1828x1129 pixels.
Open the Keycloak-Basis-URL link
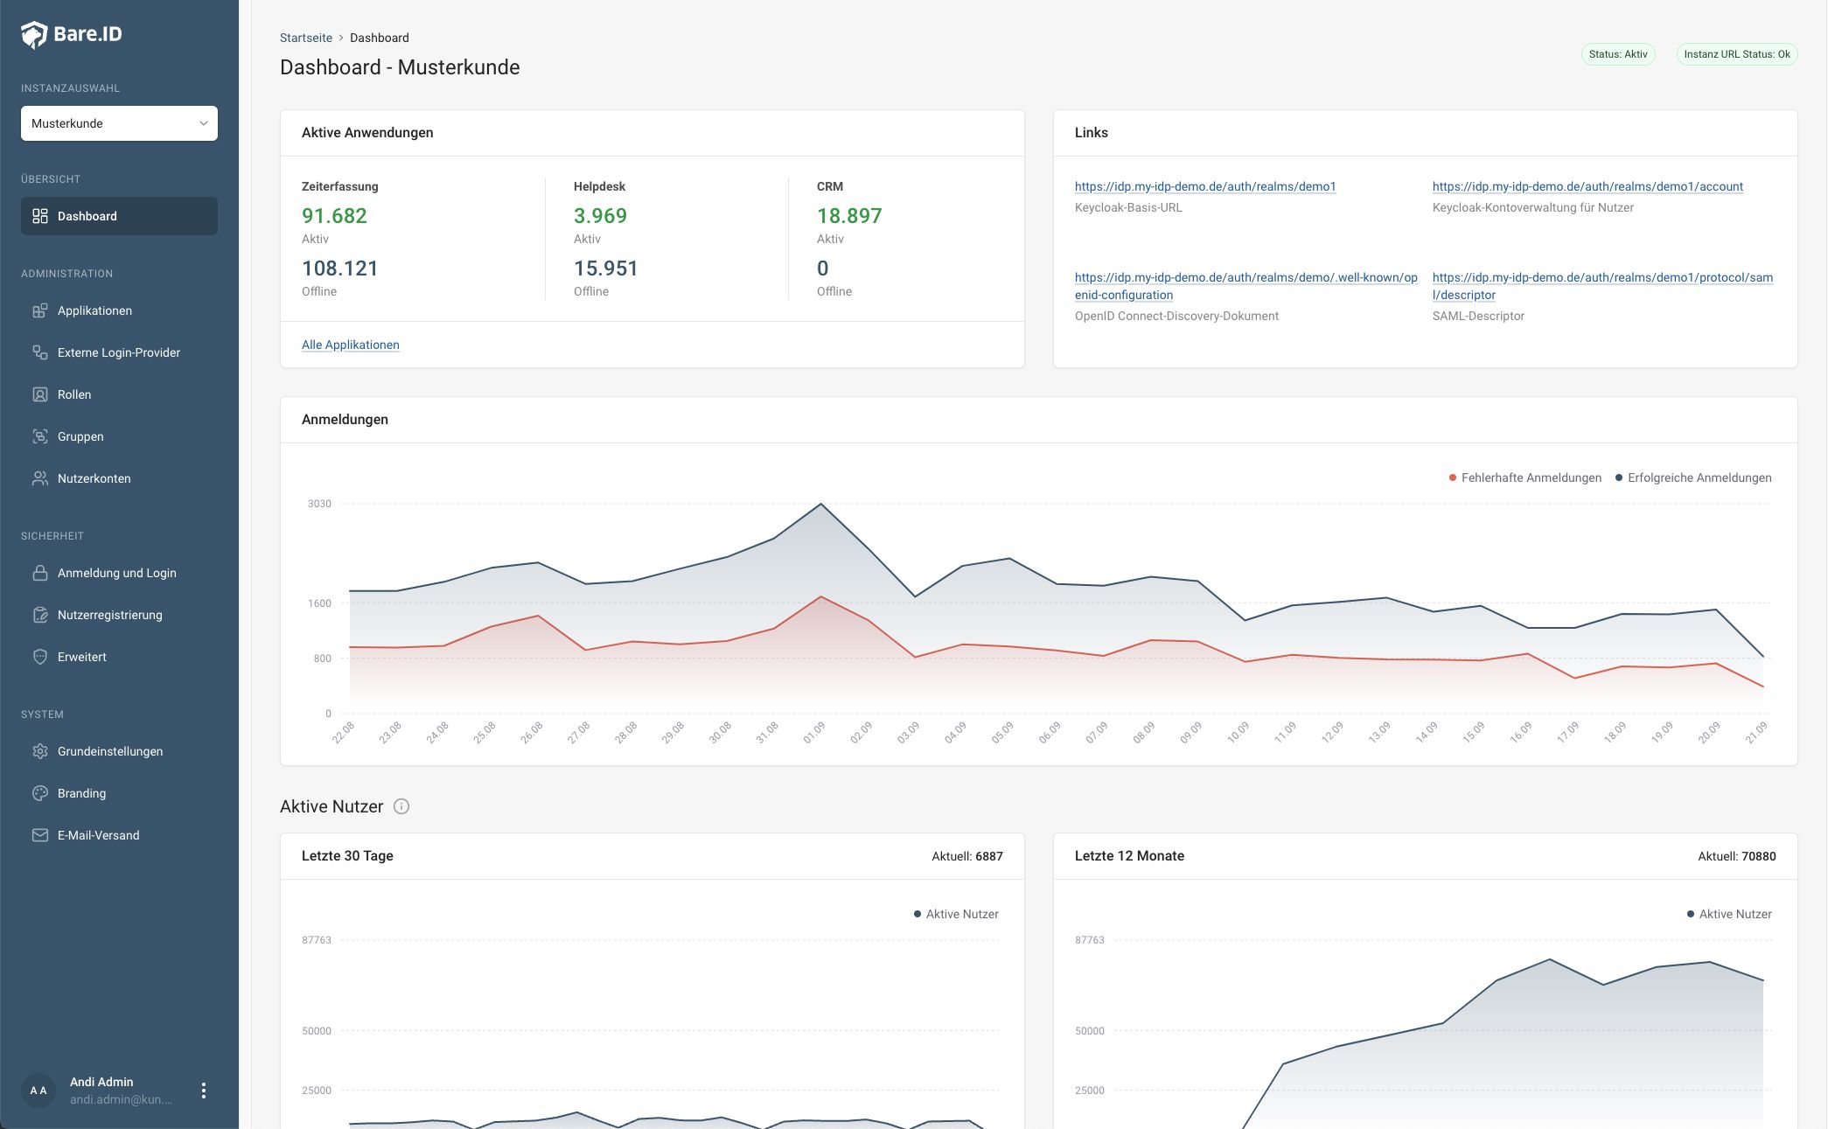tap(1204, 186)
